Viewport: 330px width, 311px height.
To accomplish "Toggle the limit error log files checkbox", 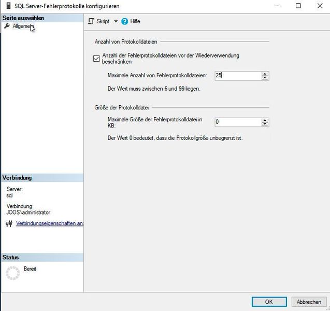I will point(96,59).
